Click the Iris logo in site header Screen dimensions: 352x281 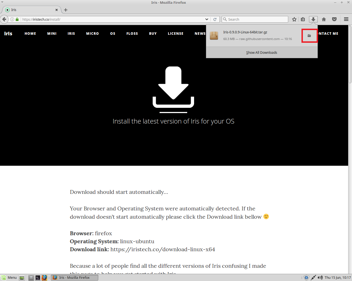click(8, 33)
